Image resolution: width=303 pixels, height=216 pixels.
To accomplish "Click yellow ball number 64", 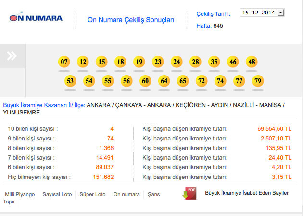I will tap(164, 81).
